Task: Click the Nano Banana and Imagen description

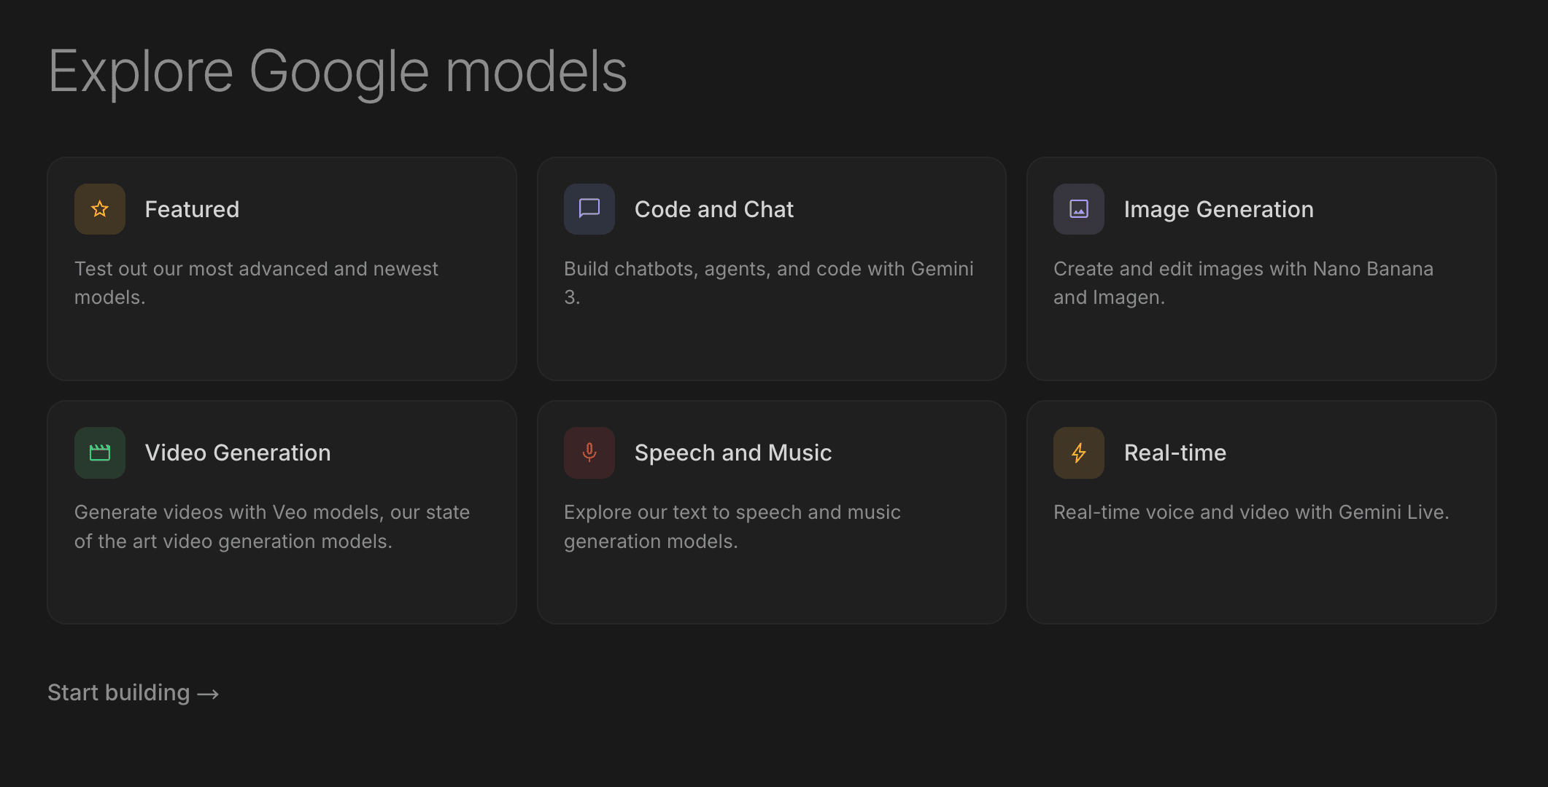Action: 1243,283
